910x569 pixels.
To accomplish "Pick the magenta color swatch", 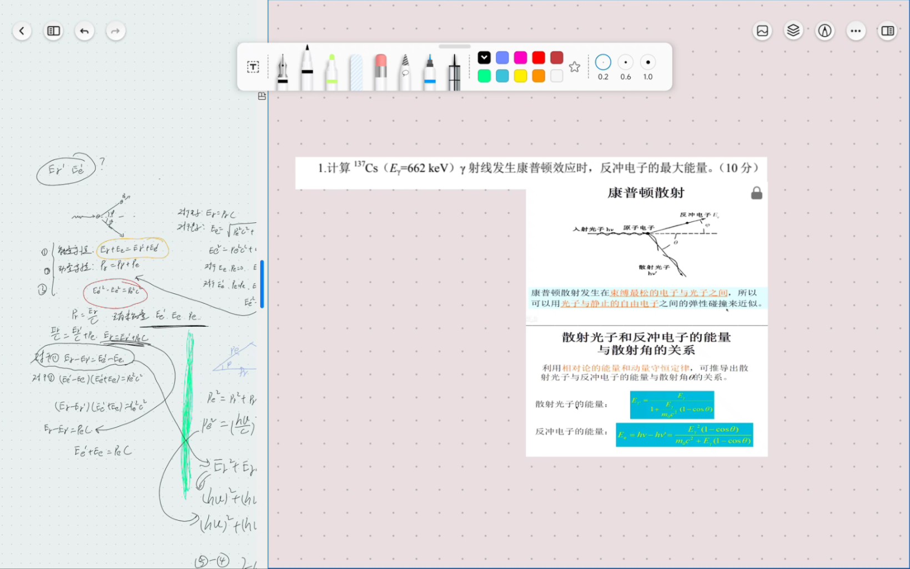I will (x=520, y=58).
